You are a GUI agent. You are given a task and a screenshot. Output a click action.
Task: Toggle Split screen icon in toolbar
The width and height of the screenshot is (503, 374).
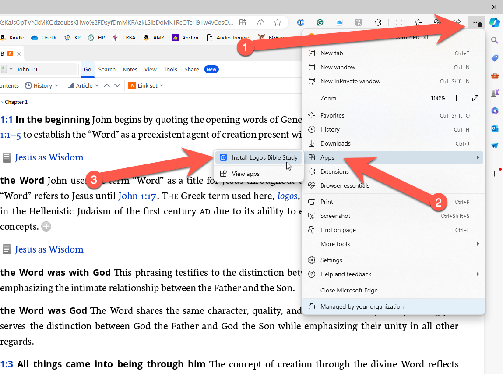[399, 22]
